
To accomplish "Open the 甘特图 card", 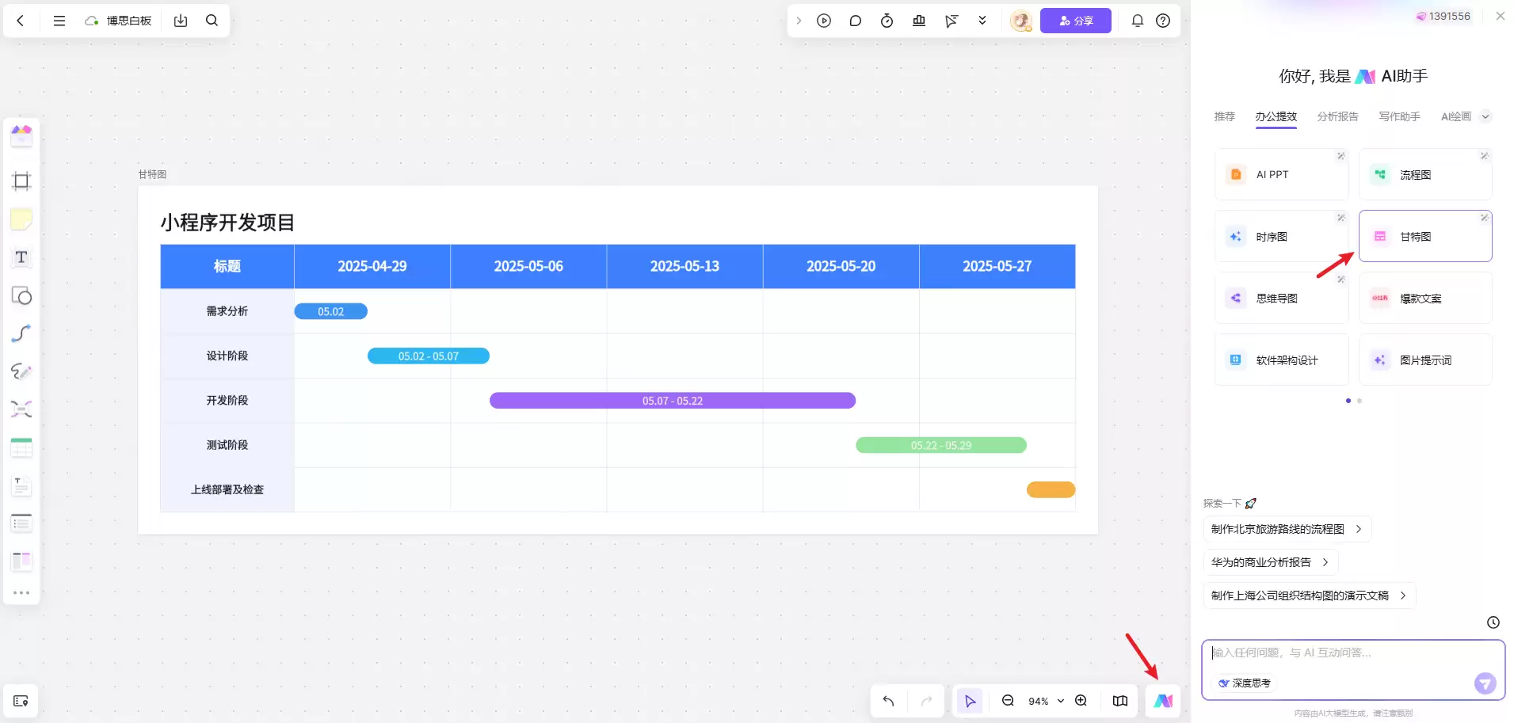I will (x=1425, y=236).
